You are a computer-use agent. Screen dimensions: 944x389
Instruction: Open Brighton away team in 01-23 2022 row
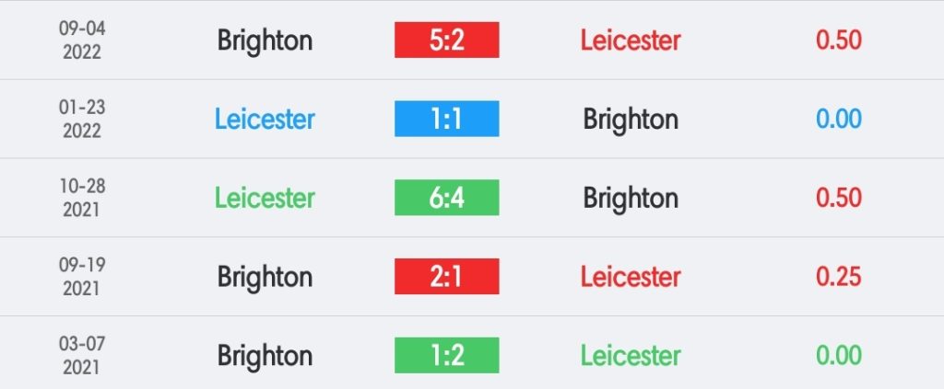tap(631, 120)
